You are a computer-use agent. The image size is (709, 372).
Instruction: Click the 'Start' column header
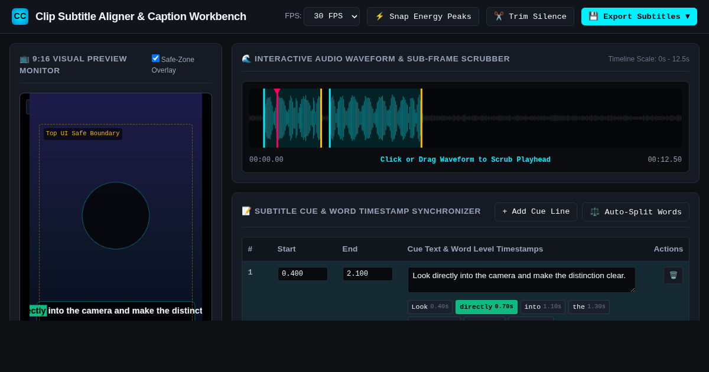[x=287, y=249]
